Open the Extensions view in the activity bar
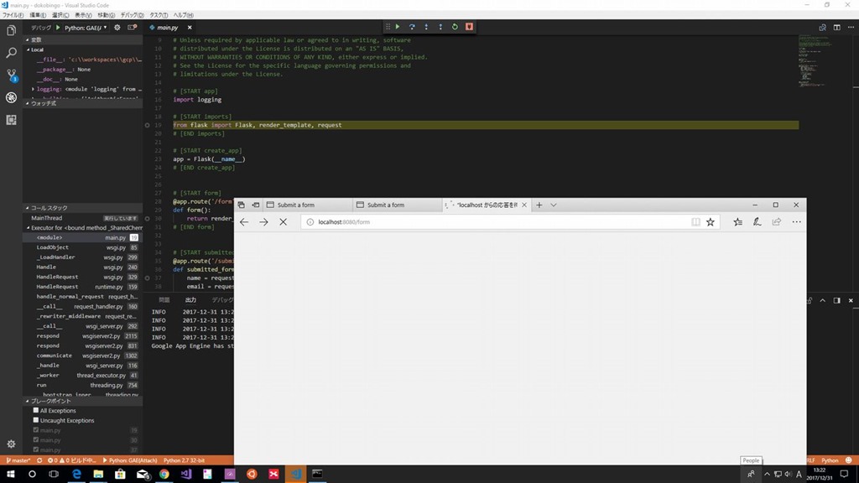This screenshot has height=483, width=859. pos(11,120)
